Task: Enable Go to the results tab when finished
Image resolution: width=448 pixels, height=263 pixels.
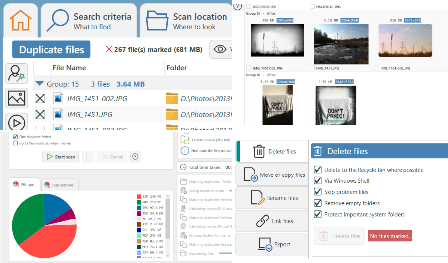Action: 15,143
